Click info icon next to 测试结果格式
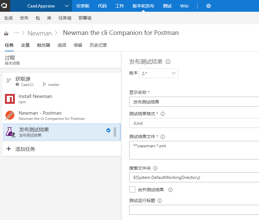 (163, 114)
